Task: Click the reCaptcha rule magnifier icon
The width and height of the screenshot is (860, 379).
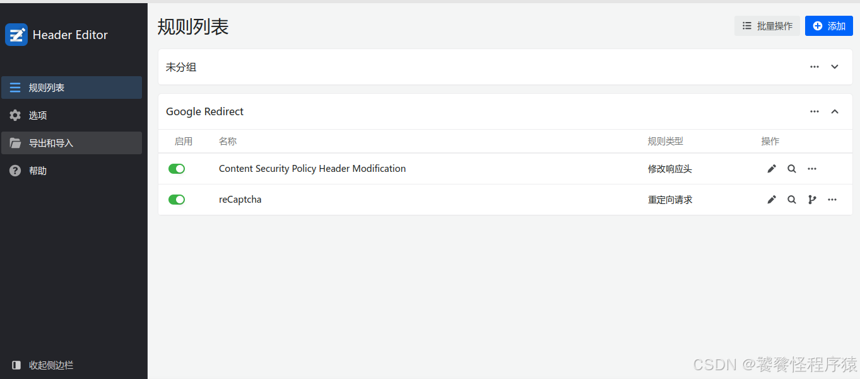Action: [x=792, y=200]
